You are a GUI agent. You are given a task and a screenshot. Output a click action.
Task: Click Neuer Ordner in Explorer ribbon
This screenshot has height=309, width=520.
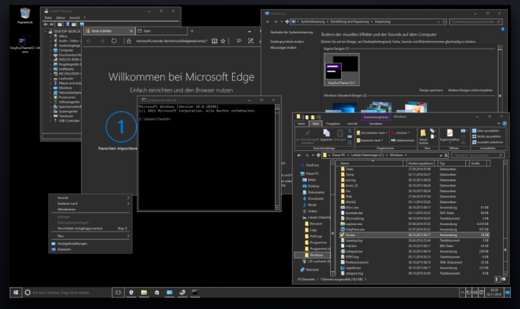(424, 136)
